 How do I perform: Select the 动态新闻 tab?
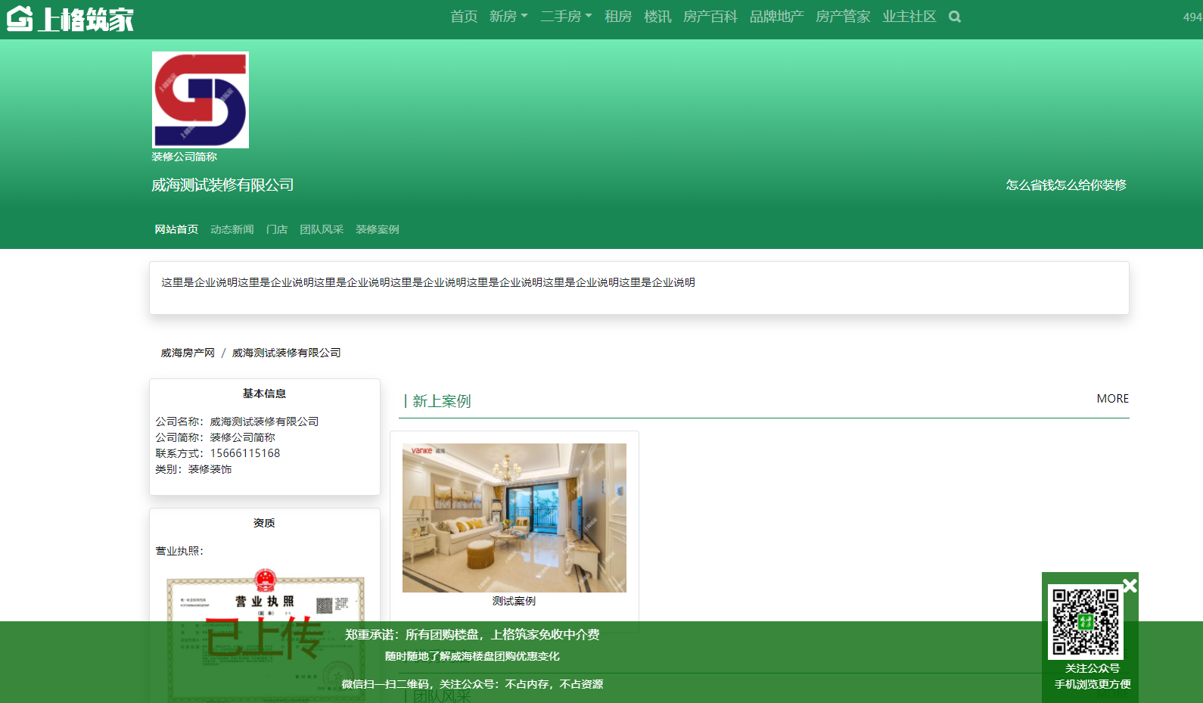pos(232,229)
